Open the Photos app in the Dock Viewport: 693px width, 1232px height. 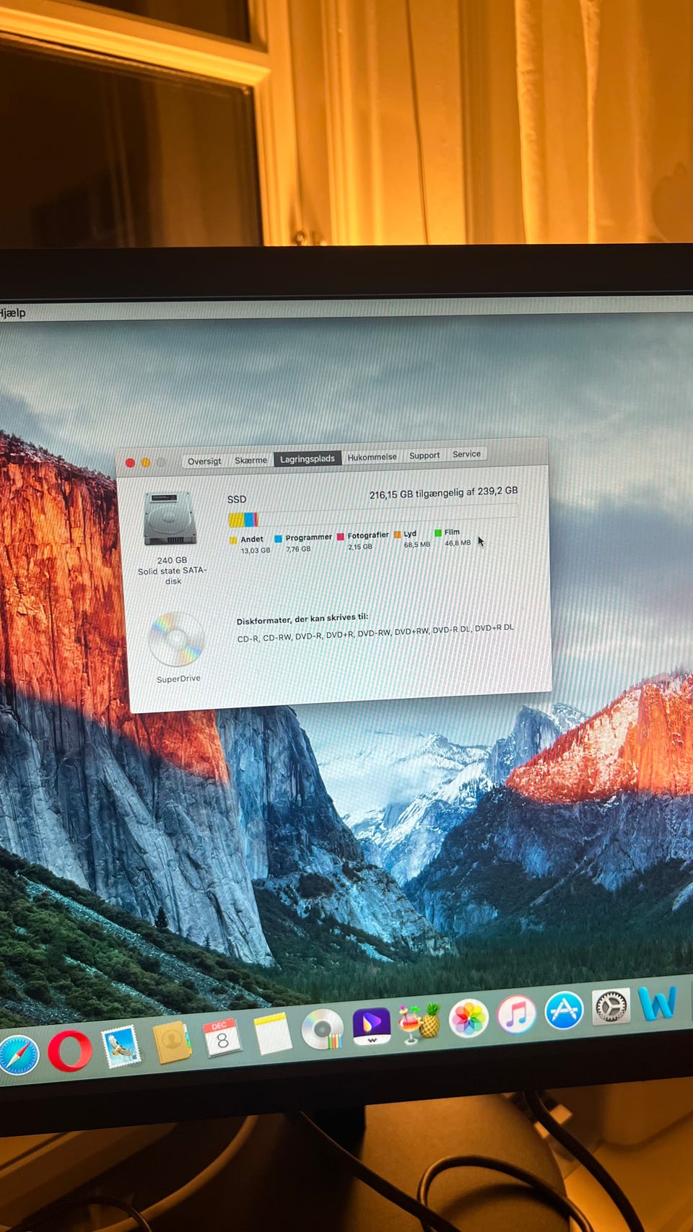[x=468, y=1018]
